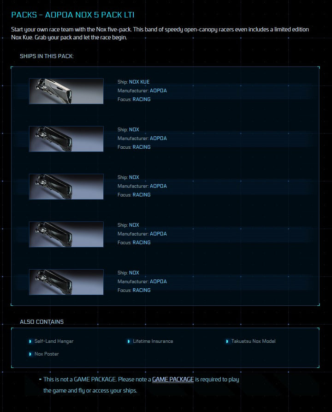Viewport: 332px width, 412px height.
Task: Open the GAME PACKAGE link
Action: 173,379
